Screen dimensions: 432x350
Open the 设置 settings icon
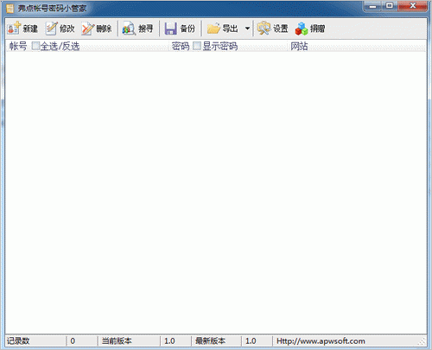[x=264, y=29]
